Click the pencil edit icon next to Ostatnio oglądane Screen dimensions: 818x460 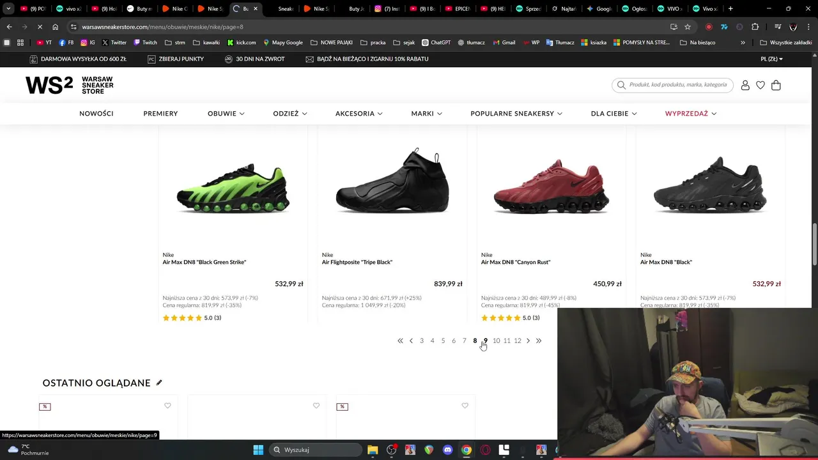159,383
